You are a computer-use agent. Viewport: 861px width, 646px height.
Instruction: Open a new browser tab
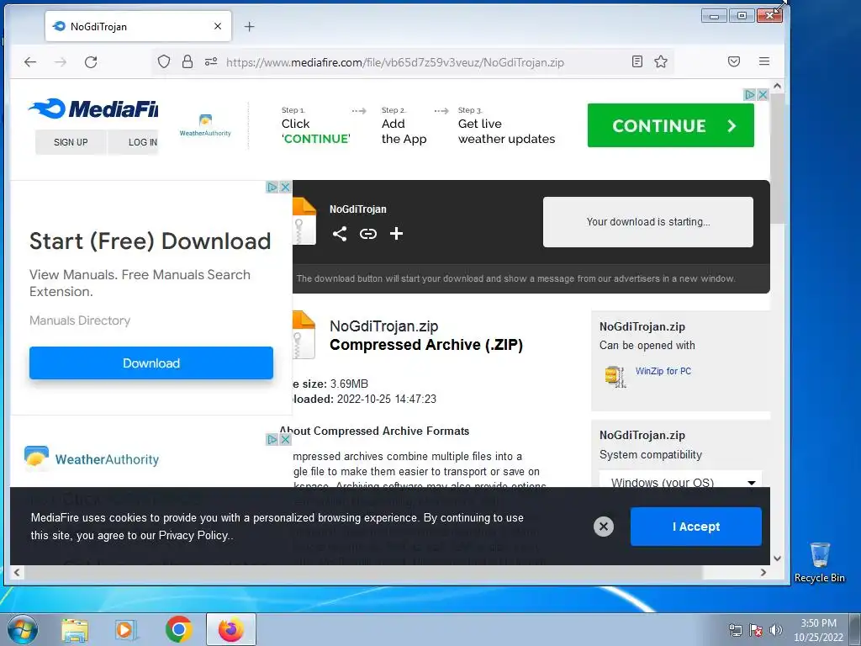(x=249, y=26)
